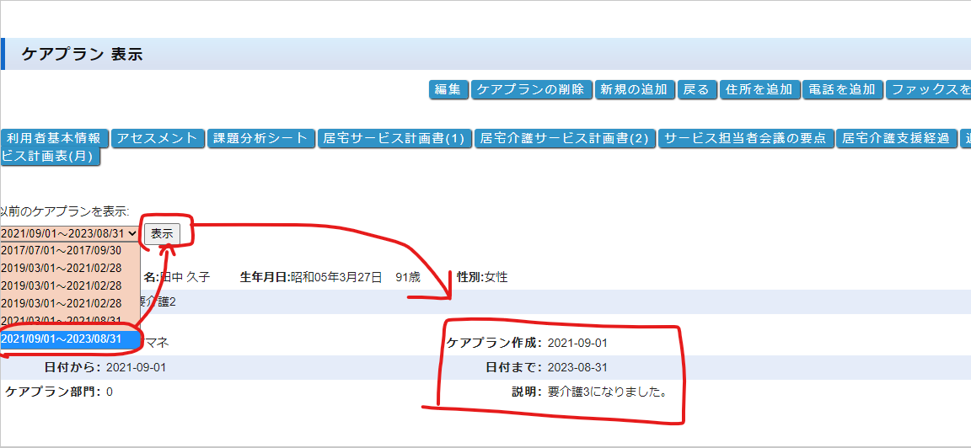Click the 住所を追加 button
The height and width of the screenshot is (448, 971).
(759, 89)
